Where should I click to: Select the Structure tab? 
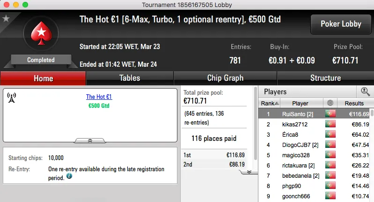(325, 78)
